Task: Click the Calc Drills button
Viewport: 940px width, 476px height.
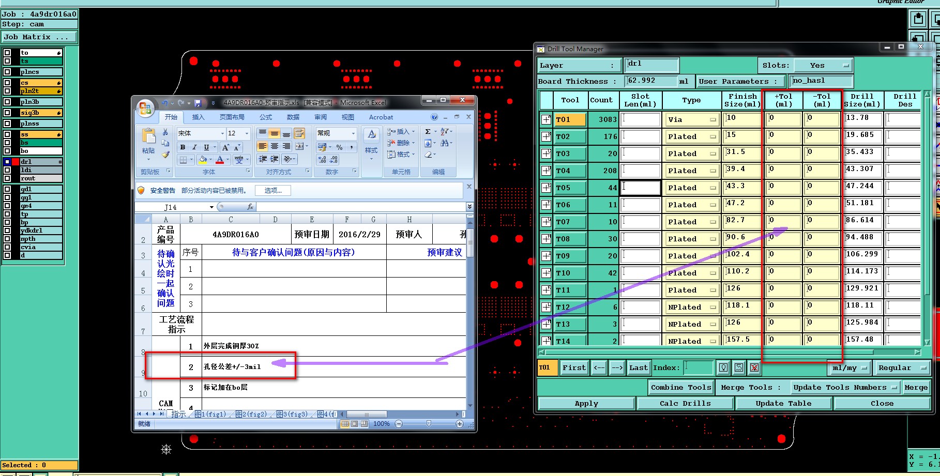Action: (x=685, y=404)
